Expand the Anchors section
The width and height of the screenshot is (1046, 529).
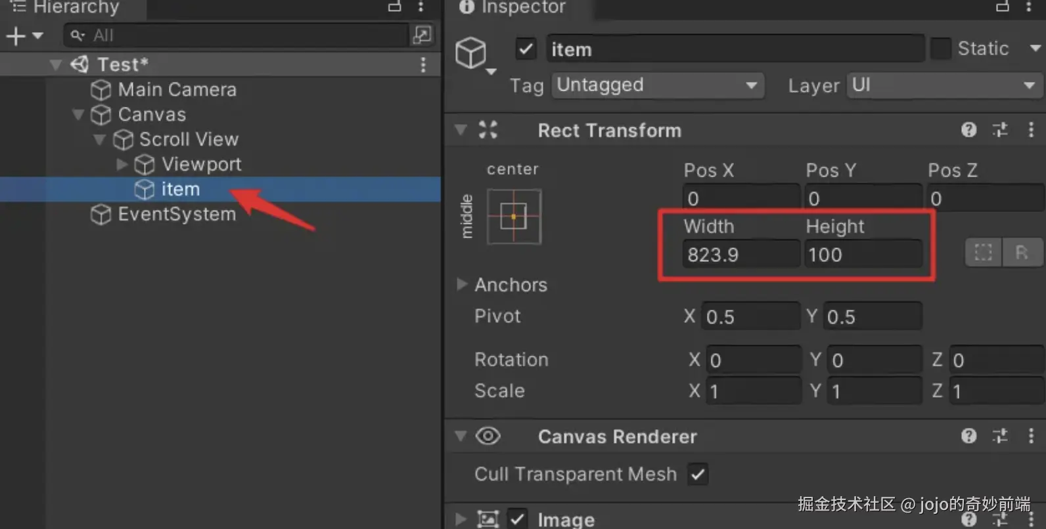[462, 284]
